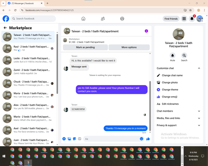View site information icon in address bar
208x166 pixels.
tap(22, 10)
